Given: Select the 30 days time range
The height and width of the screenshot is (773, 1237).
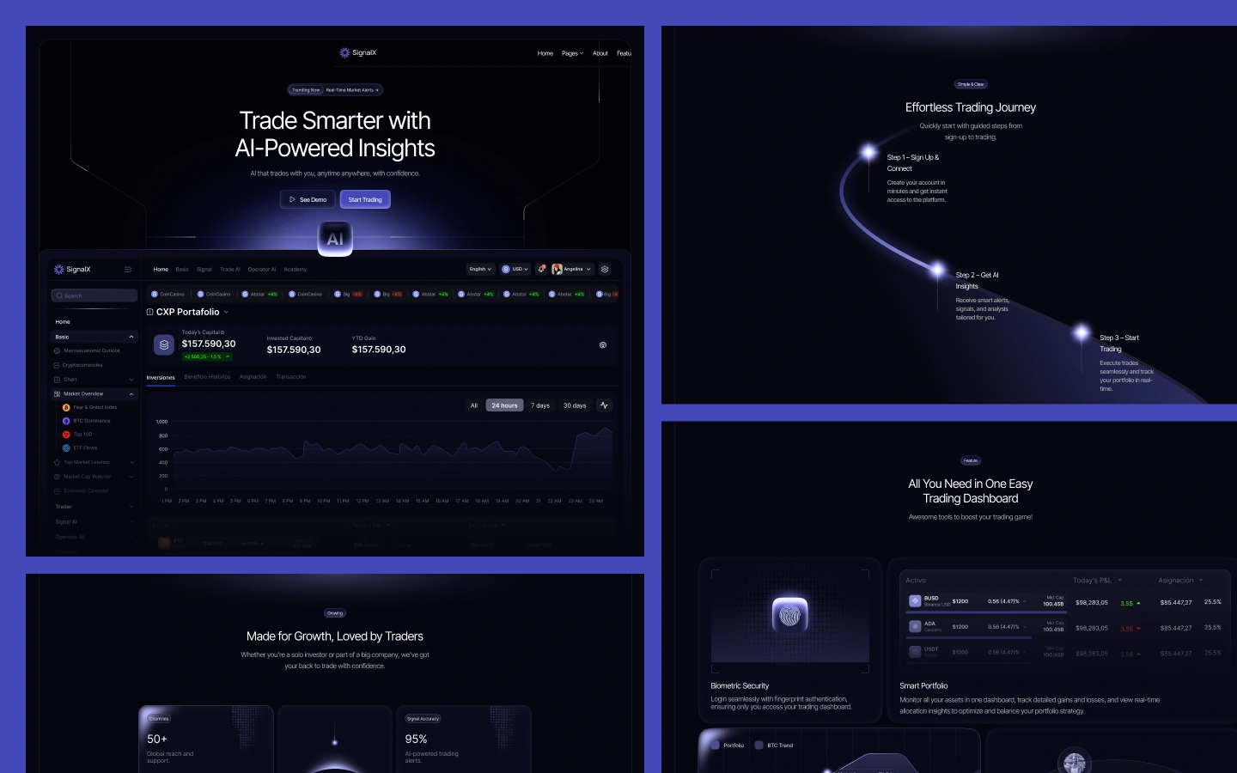Looking at the screenshot, I should [575, 405].
